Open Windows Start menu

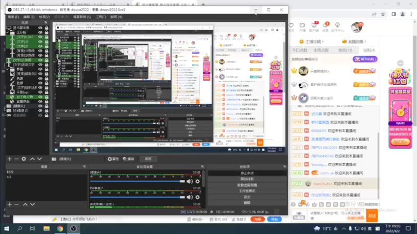(6, 228)
